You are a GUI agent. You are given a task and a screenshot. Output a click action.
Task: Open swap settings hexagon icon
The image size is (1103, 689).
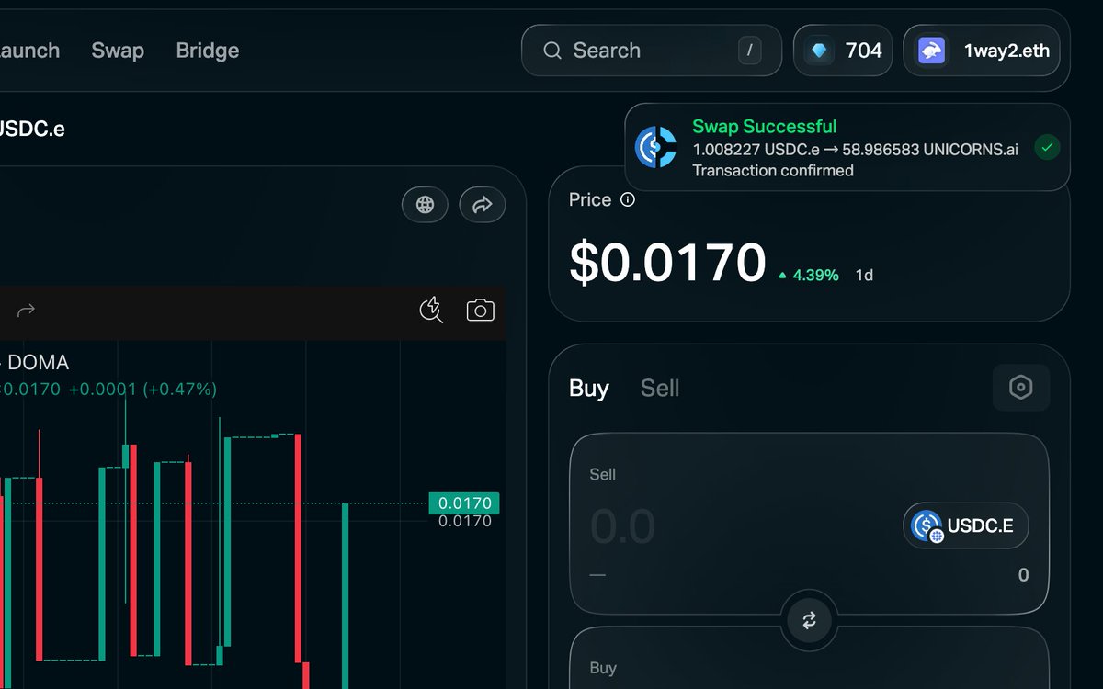tap(1021, 388)
